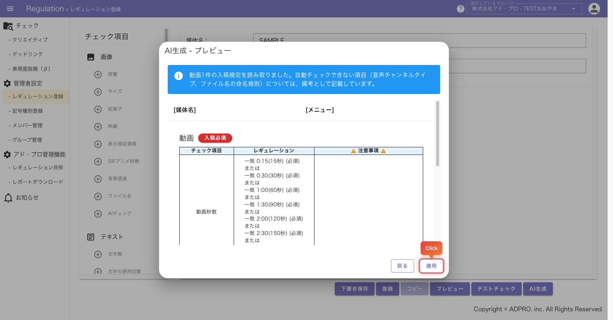Click the プレビュー button

450,289
